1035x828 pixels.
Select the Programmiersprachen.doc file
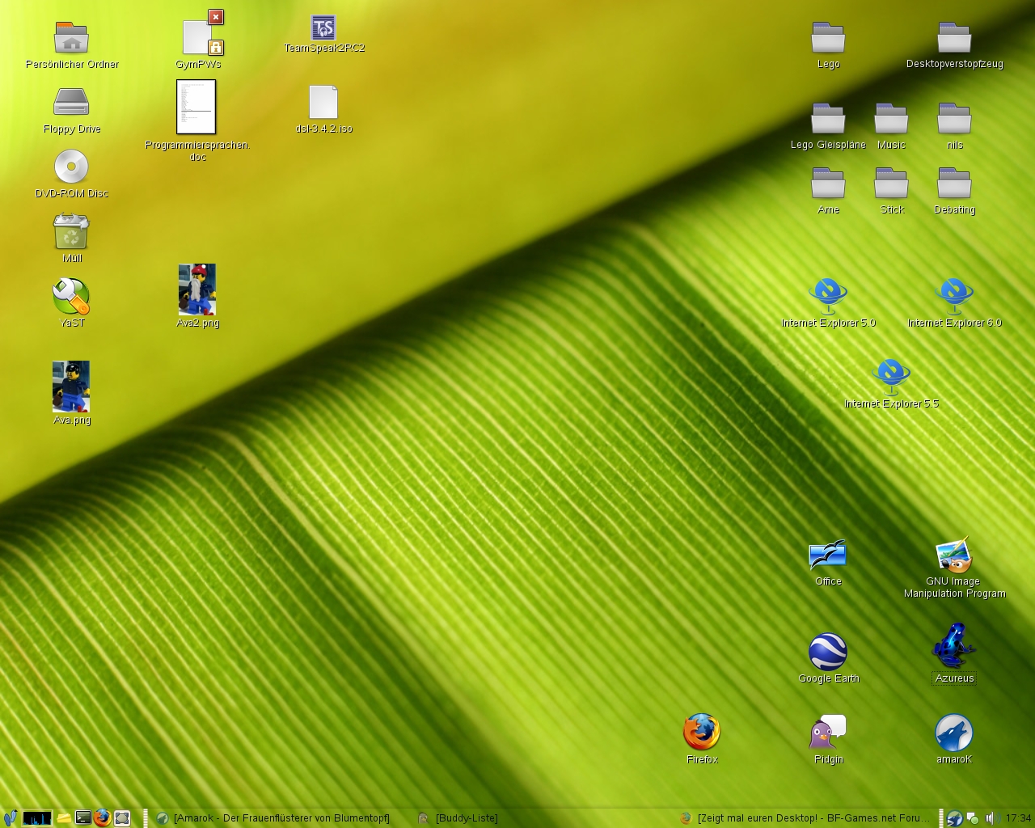point(196,107)
